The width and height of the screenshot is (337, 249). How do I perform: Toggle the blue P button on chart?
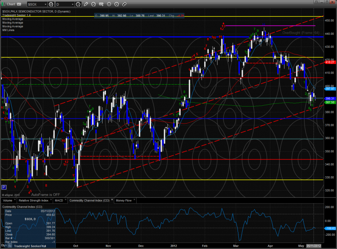(4, 187)
